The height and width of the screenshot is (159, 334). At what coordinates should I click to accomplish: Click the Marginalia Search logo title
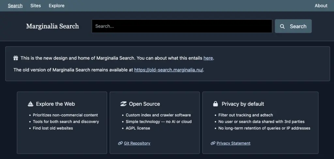[53, 26]
